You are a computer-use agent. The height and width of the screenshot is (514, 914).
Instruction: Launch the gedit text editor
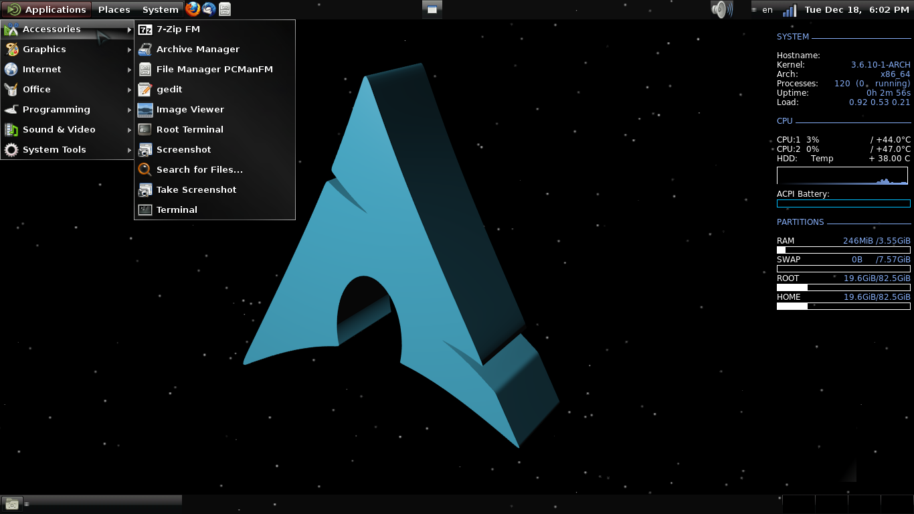pos(215,90)
